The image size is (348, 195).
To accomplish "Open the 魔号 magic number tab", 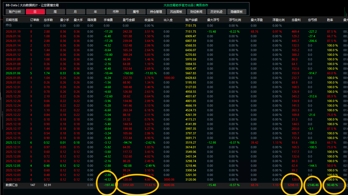I will coord(136,12).
